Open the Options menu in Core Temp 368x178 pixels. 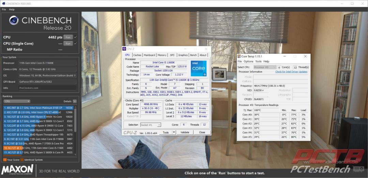pos(248,61)
